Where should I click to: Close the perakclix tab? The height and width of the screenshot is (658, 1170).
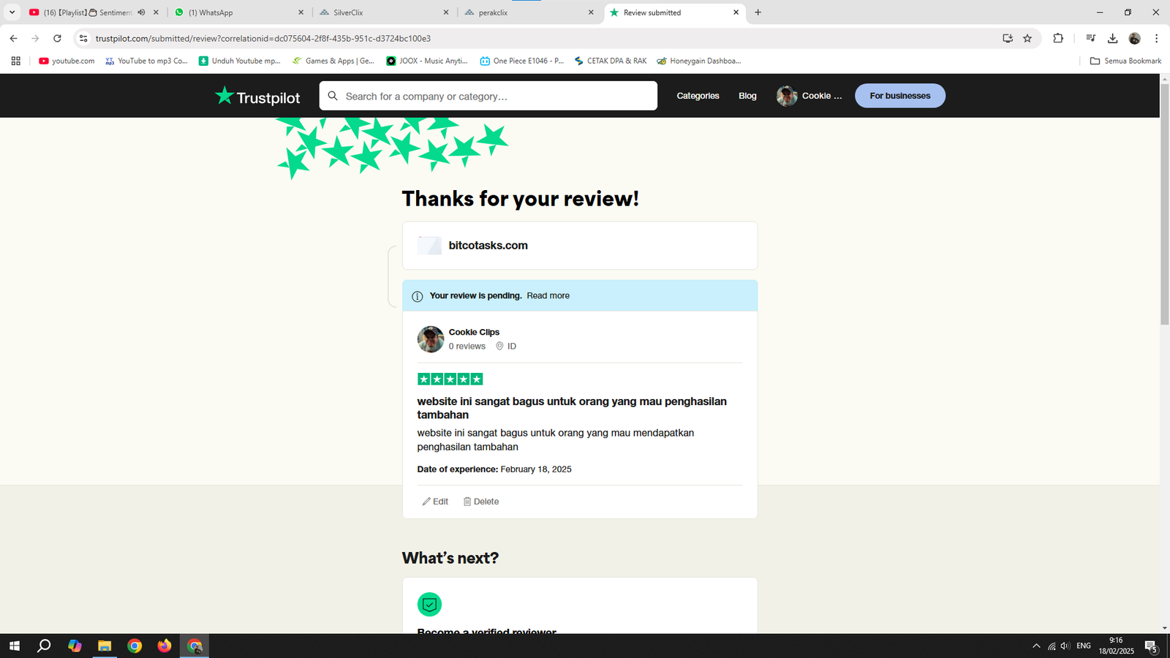(591, 12)
